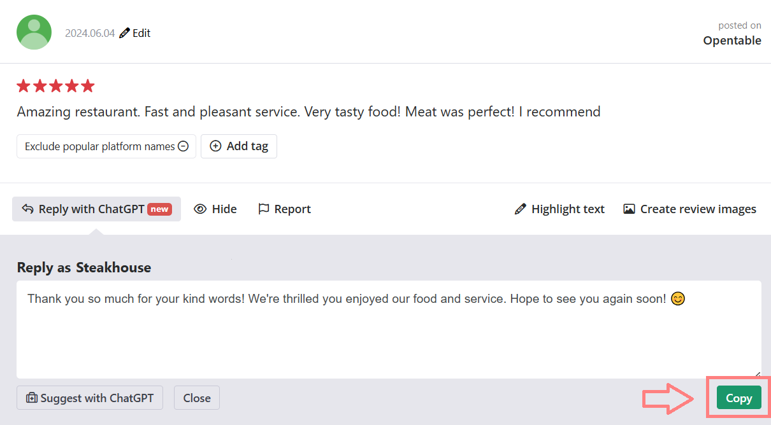The height and width of the screenshot is (425, 771).
Task: Click the pencil Edit icon beside date
Action: [x=124, y=33]
